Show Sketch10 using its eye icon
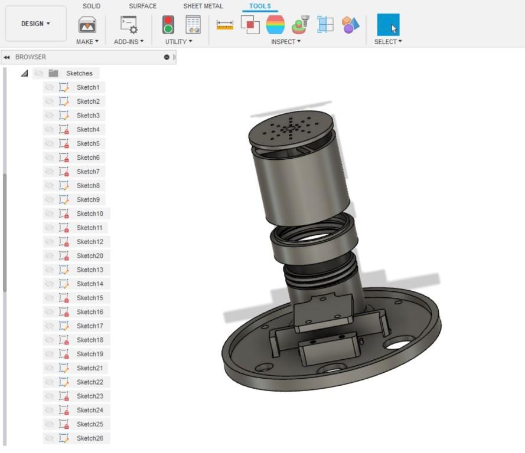Image resolution: width=525 pixels, height=453 pixels. tap(50, 214)
